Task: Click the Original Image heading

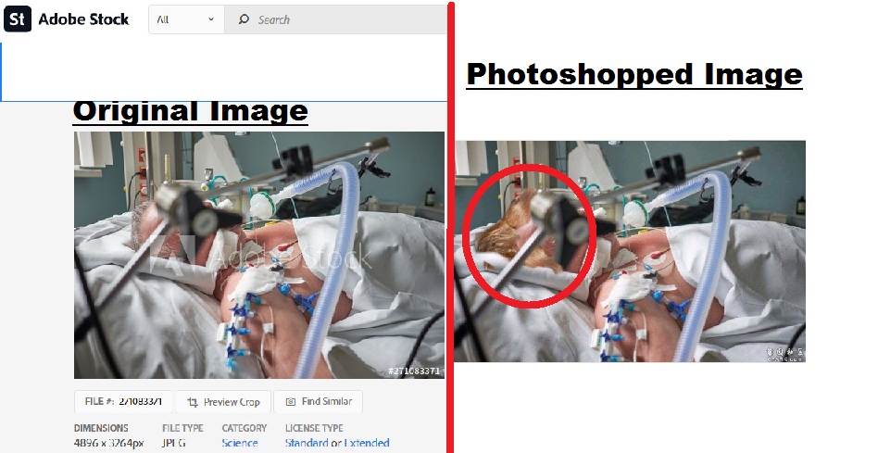Action: click(x=191, y=112)
